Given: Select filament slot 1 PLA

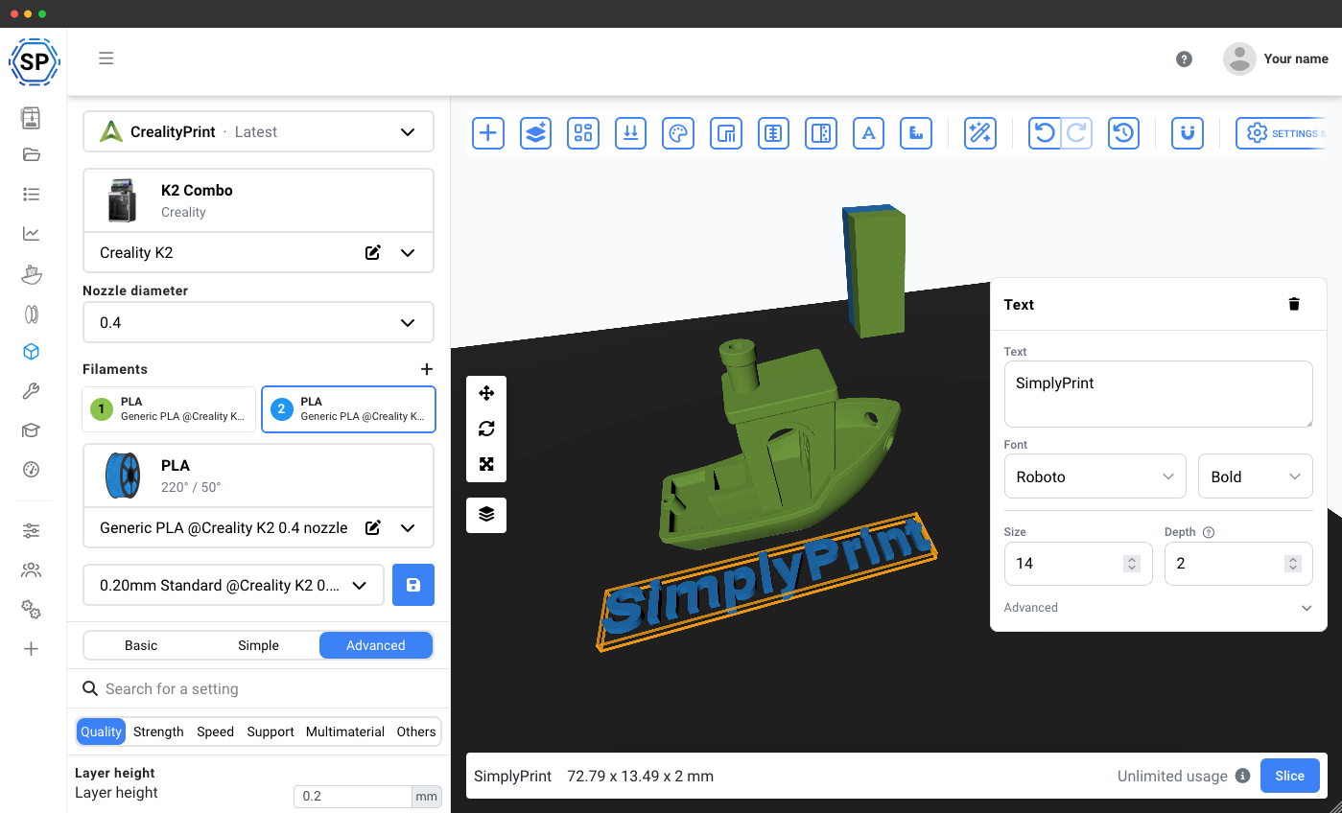Looking at the screenshot, I should coord(169,409).
